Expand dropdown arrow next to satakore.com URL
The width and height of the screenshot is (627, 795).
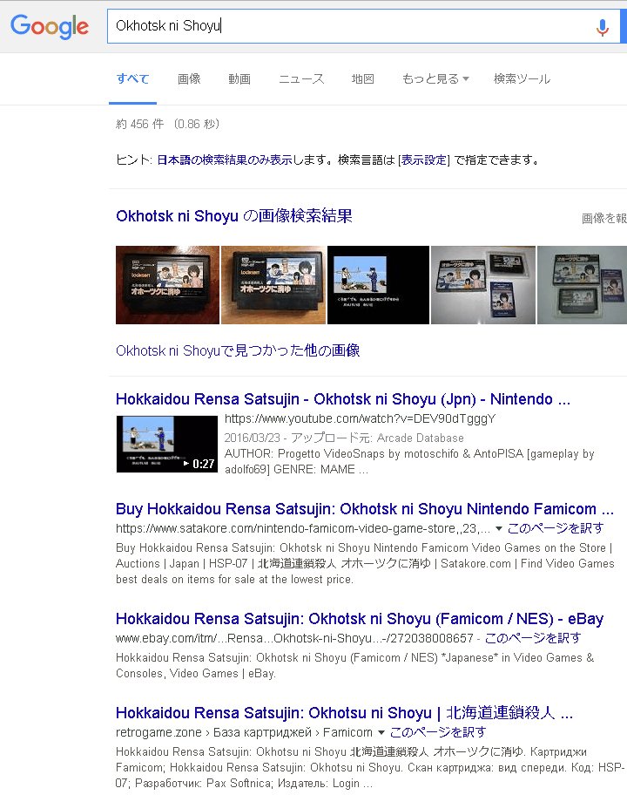click(x=498, y=529)
